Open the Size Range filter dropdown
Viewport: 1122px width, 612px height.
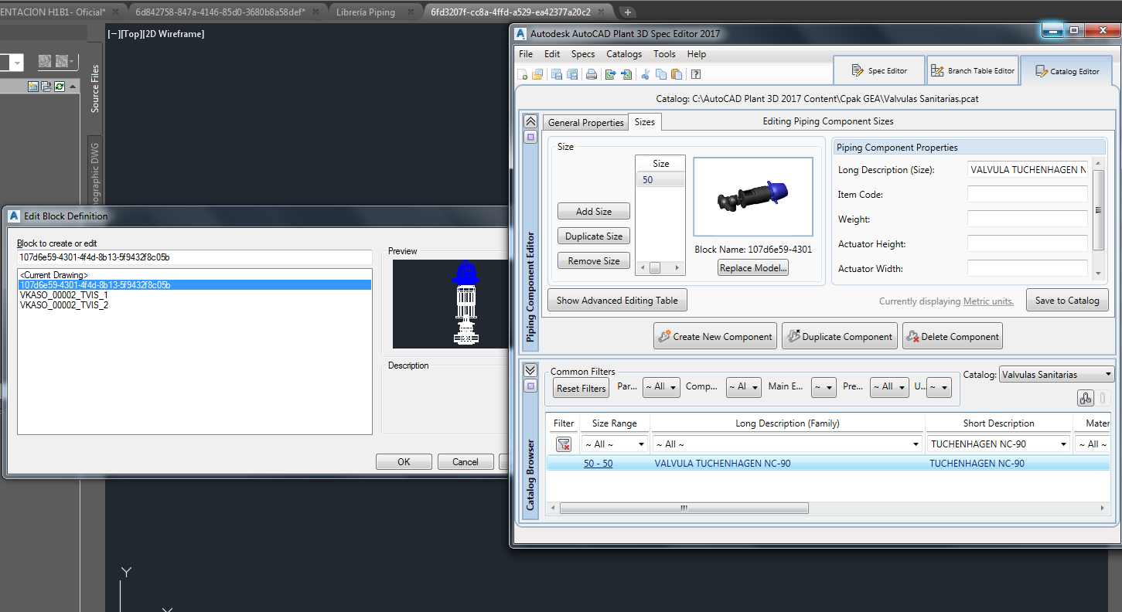[641, 444]
